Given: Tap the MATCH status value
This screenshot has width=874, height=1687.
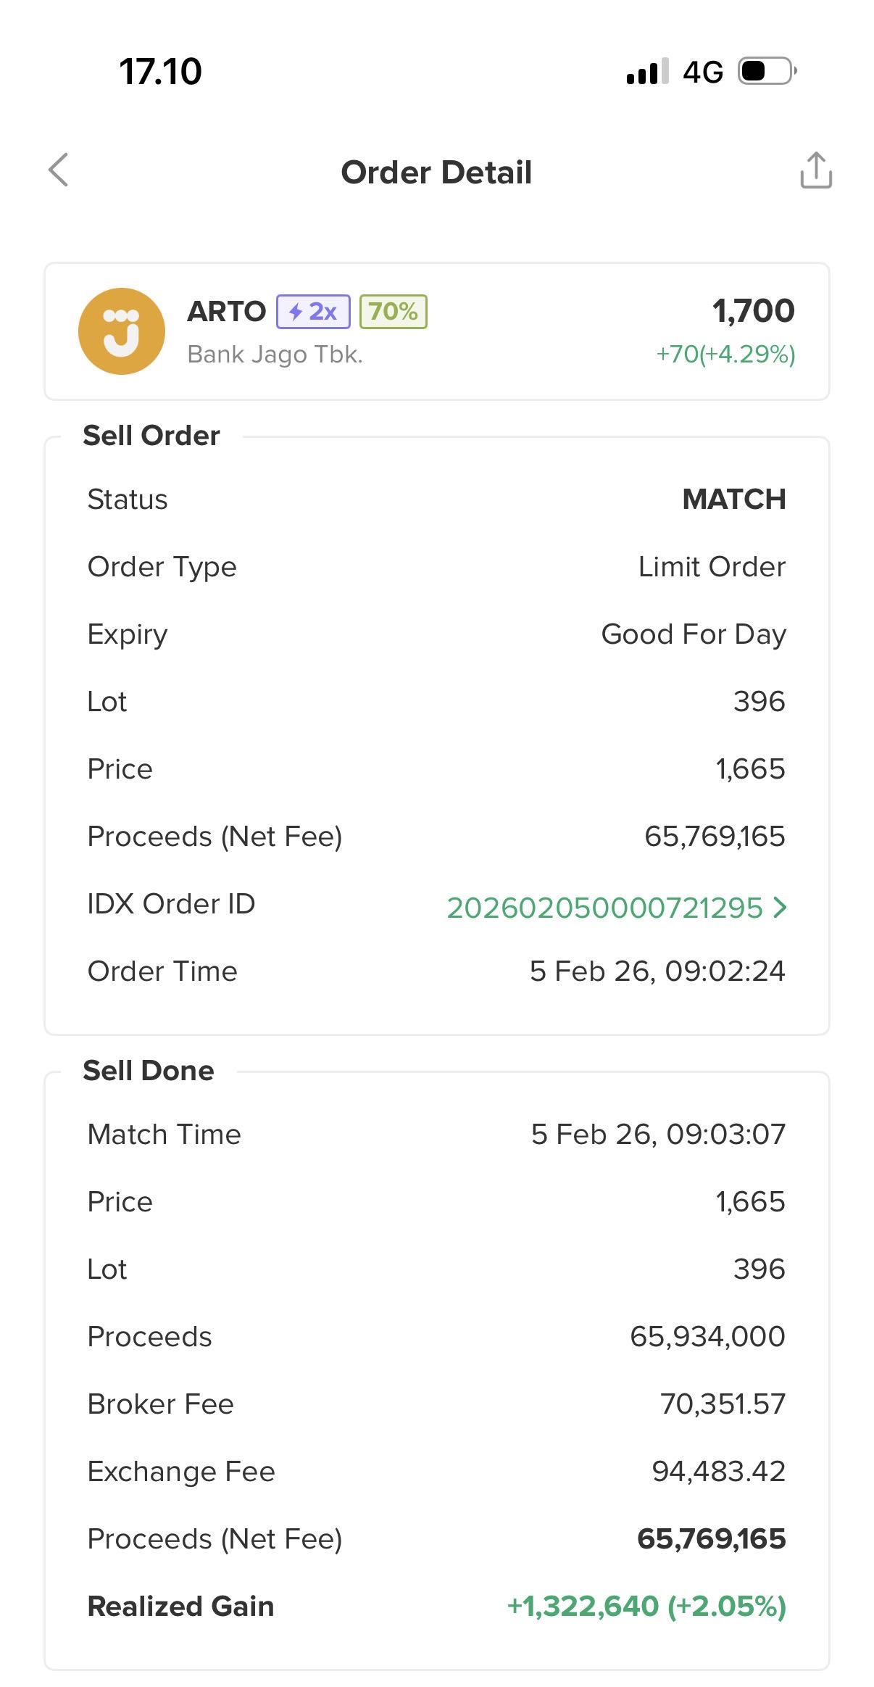Looking at the screenshot, I should (733, 500).
